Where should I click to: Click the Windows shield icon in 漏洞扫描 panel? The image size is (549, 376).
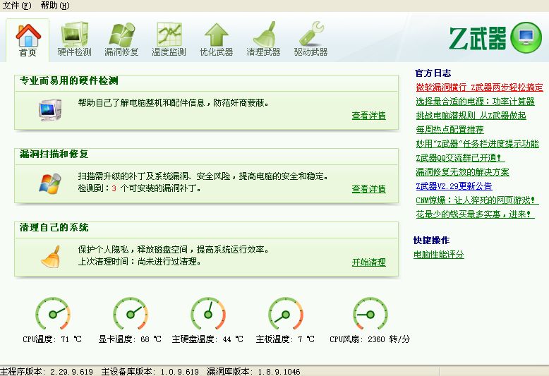coord(50,183)
